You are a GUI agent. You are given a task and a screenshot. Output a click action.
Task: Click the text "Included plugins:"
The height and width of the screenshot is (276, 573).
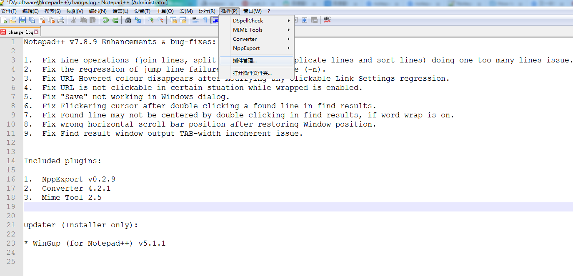(x=63, y=161)
